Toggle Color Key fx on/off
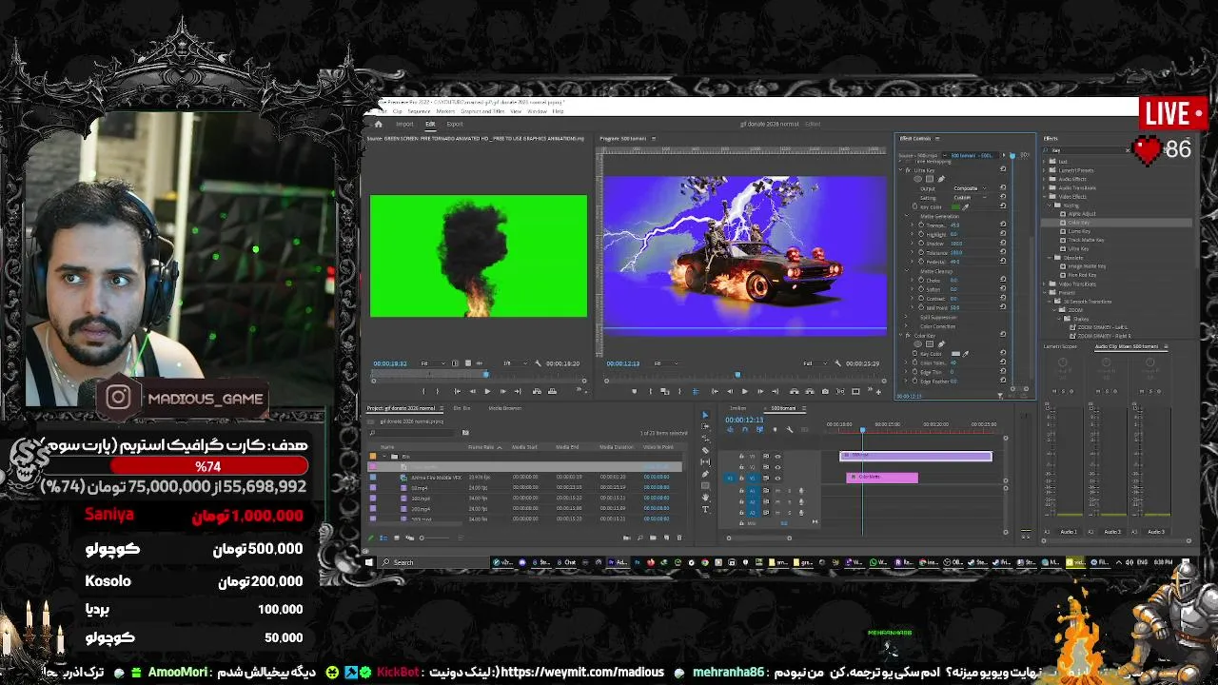The image size is (1218, 685). tap(909, 336)
